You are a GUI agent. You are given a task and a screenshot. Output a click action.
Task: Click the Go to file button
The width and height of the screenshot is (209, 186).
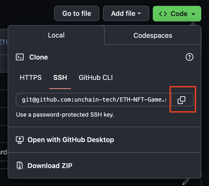(77, 13)
